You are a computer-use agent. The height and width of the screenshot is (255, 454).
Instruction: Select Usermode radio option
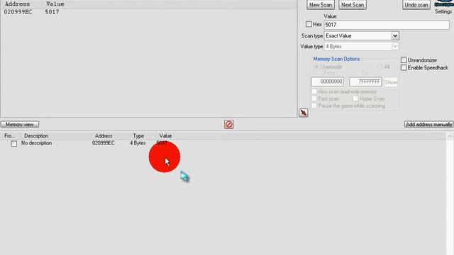[316, 67]
